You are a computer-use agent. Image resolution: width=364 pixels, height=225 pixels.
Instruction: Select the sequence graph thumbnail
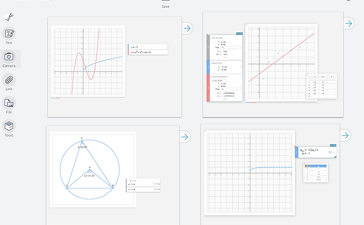[250, 172]
